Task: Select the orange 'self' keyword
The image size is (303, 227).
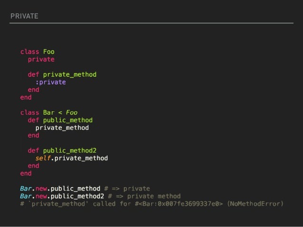Action: 43,158
